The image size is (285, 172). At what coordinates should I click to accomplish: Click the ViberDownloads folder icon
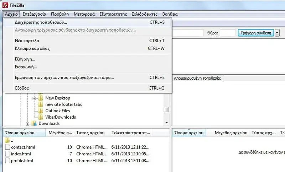click(x=41, y=117)
